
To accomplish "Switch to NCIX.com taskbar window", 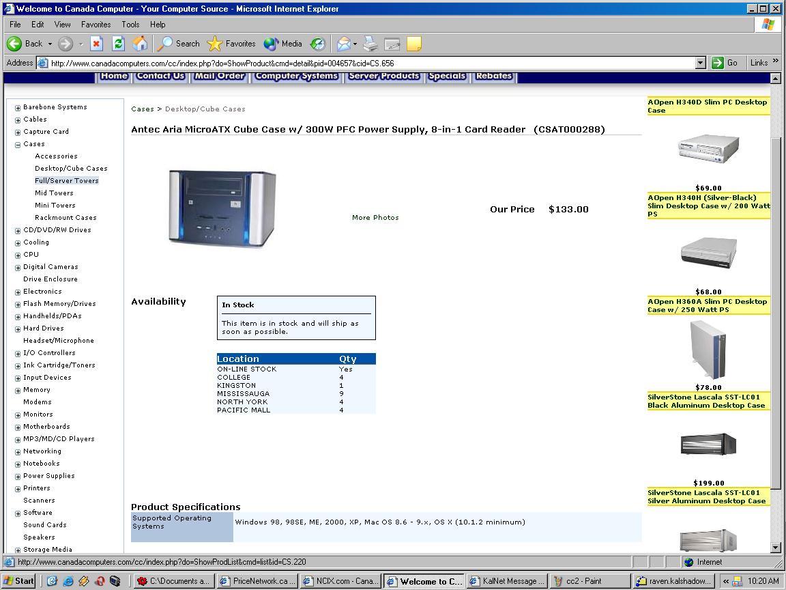I will (x=341, y=581).
